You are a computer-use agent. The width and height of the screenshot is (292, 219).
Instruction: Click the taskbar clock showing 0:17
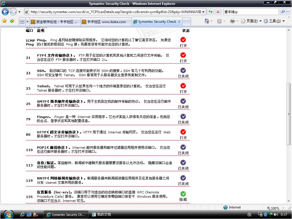(x=284, y=214)
